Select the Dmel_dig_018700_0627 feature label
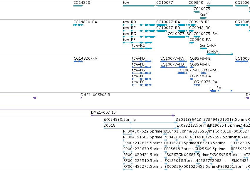This screenshot has width=250, height=171. tap(228, 131)
